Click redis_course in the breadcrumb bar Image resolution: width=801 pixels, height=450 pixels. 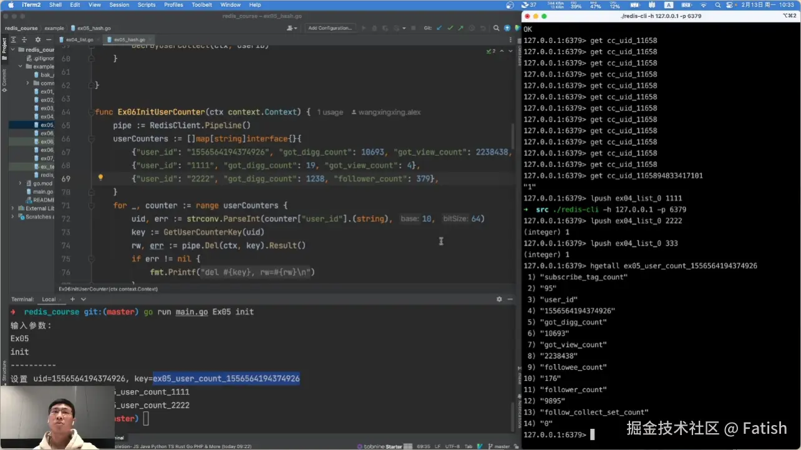21,28
